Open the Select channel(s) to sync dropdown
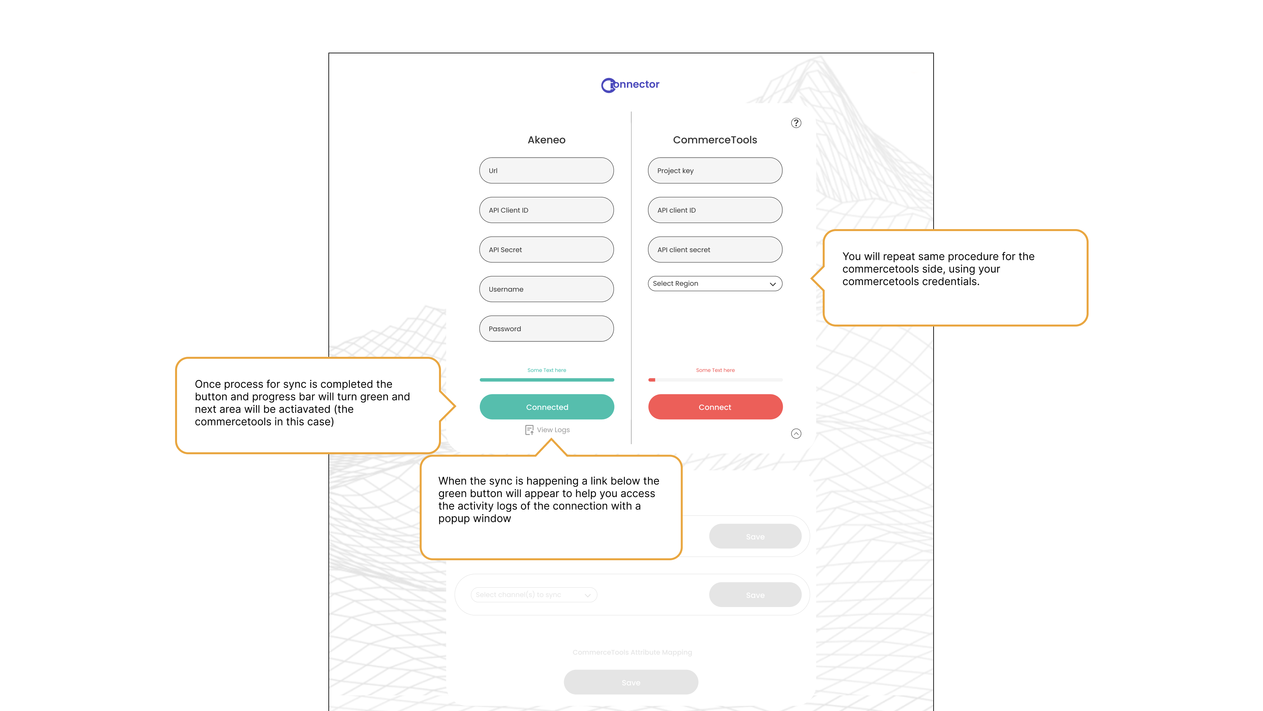Screen dimensions: 1263x711 (533, 595)
